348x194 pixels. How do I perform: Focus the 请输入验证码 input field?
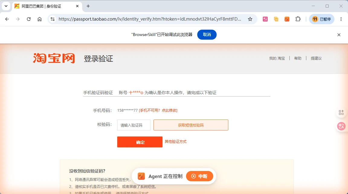[x=134, y=125]
